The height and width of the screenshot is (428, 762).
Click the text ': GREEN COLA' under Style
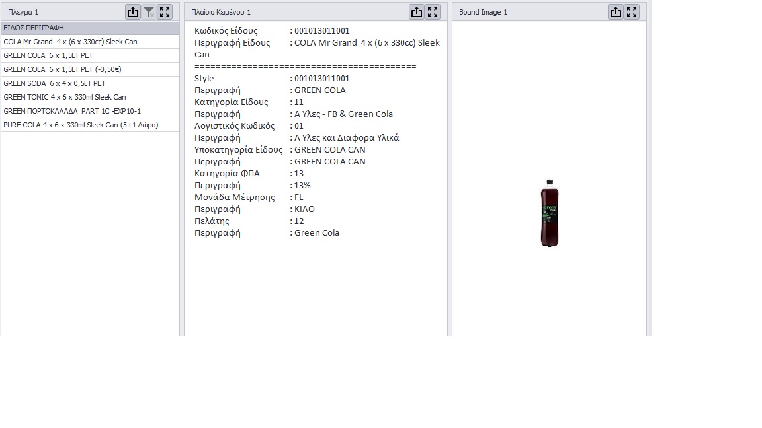click(x=317, y=90)
